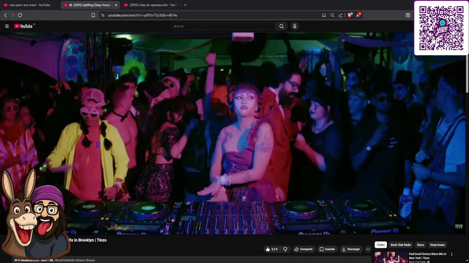The width and height of the screenshot is (469, 263).
Task: Open options menu for Feel Good Groovy video
Action: (x=451, y=254)
